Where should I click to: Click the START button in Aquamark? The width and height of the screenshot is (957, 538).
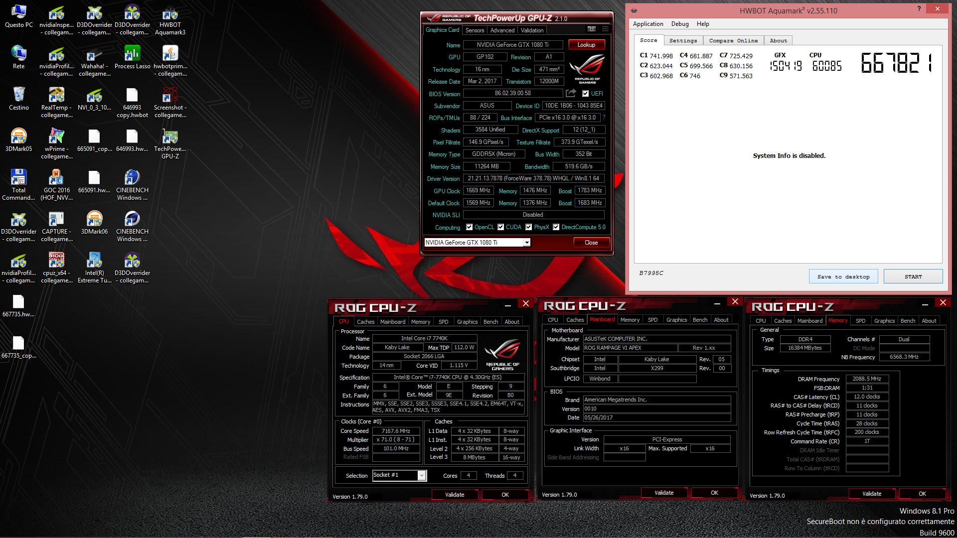click(913, 276)
